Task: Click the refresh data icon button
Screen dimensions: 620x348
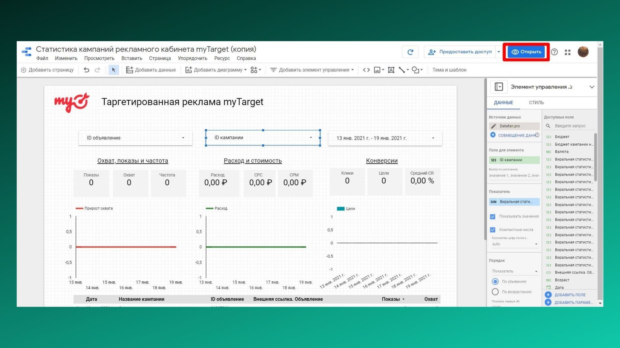Action: coord(410,52)
